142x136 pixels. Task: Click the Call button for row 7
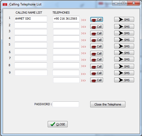[96, 59]
